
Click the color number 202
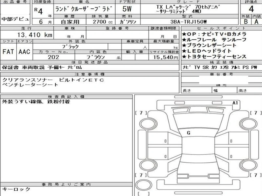click(x=53, y=57)
